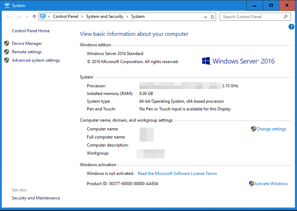Open the recent locations dropdown arrow

click(x=27, y=17)
